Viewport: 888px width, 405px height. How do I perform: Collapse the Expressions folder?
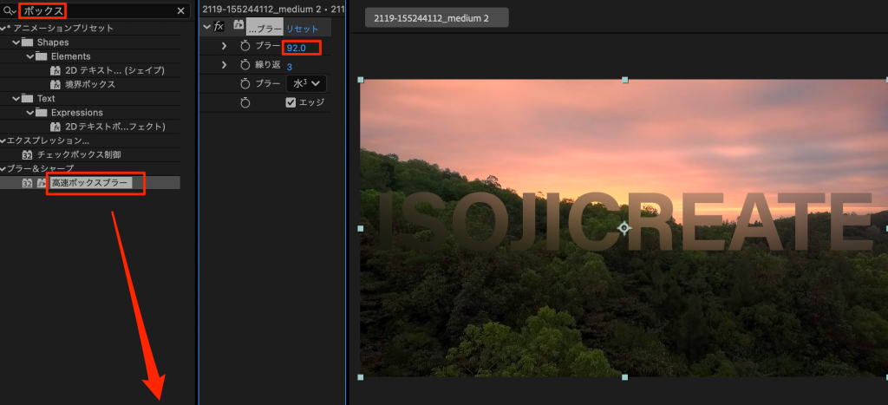(x=29, y=113)
